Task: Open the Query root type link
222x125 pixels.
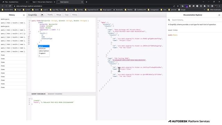Action: tap(175, 35)
